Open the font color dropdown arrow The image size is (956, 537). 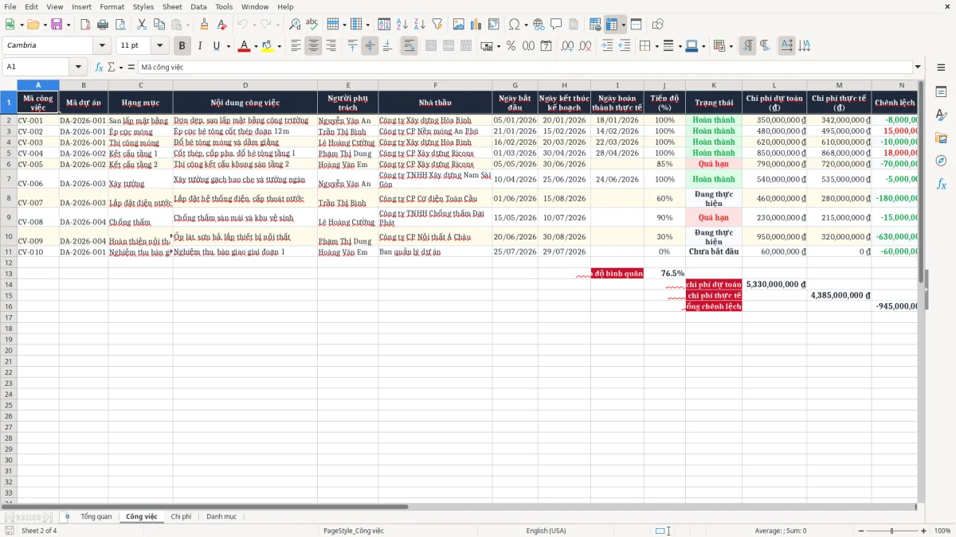click(x=255, y=46)
